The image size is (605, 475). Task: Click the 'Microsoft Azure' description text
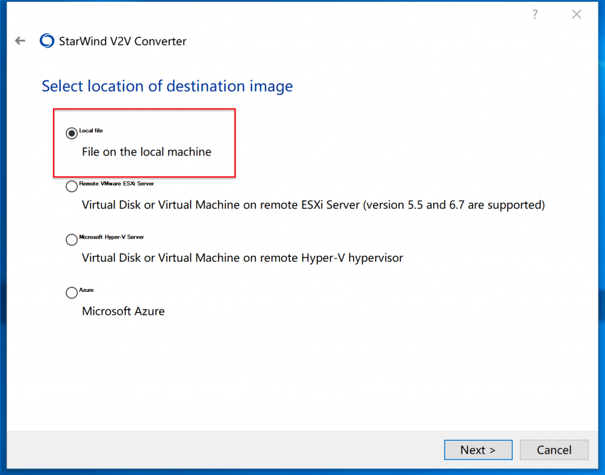pos(123,311)
